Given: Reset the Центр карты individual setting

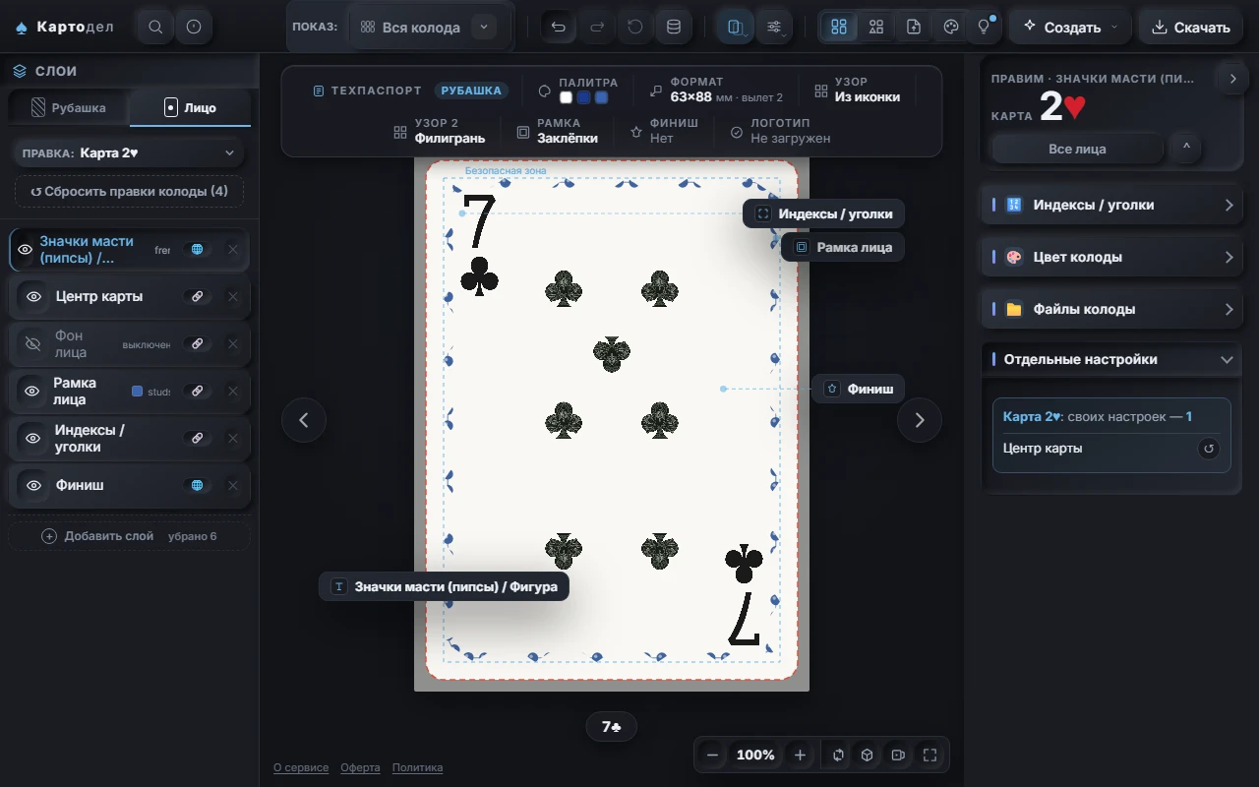Looking at the screenshot, I should point(1209,449).
